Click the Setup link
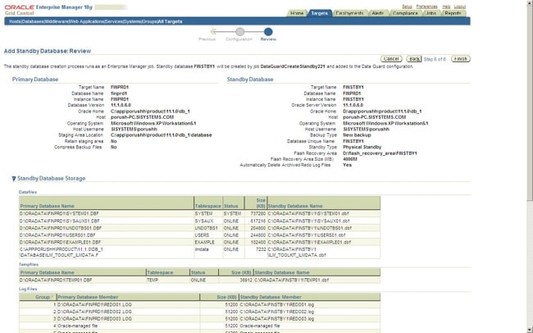Screen dimensions: 533x333 (x=407, y=7)
